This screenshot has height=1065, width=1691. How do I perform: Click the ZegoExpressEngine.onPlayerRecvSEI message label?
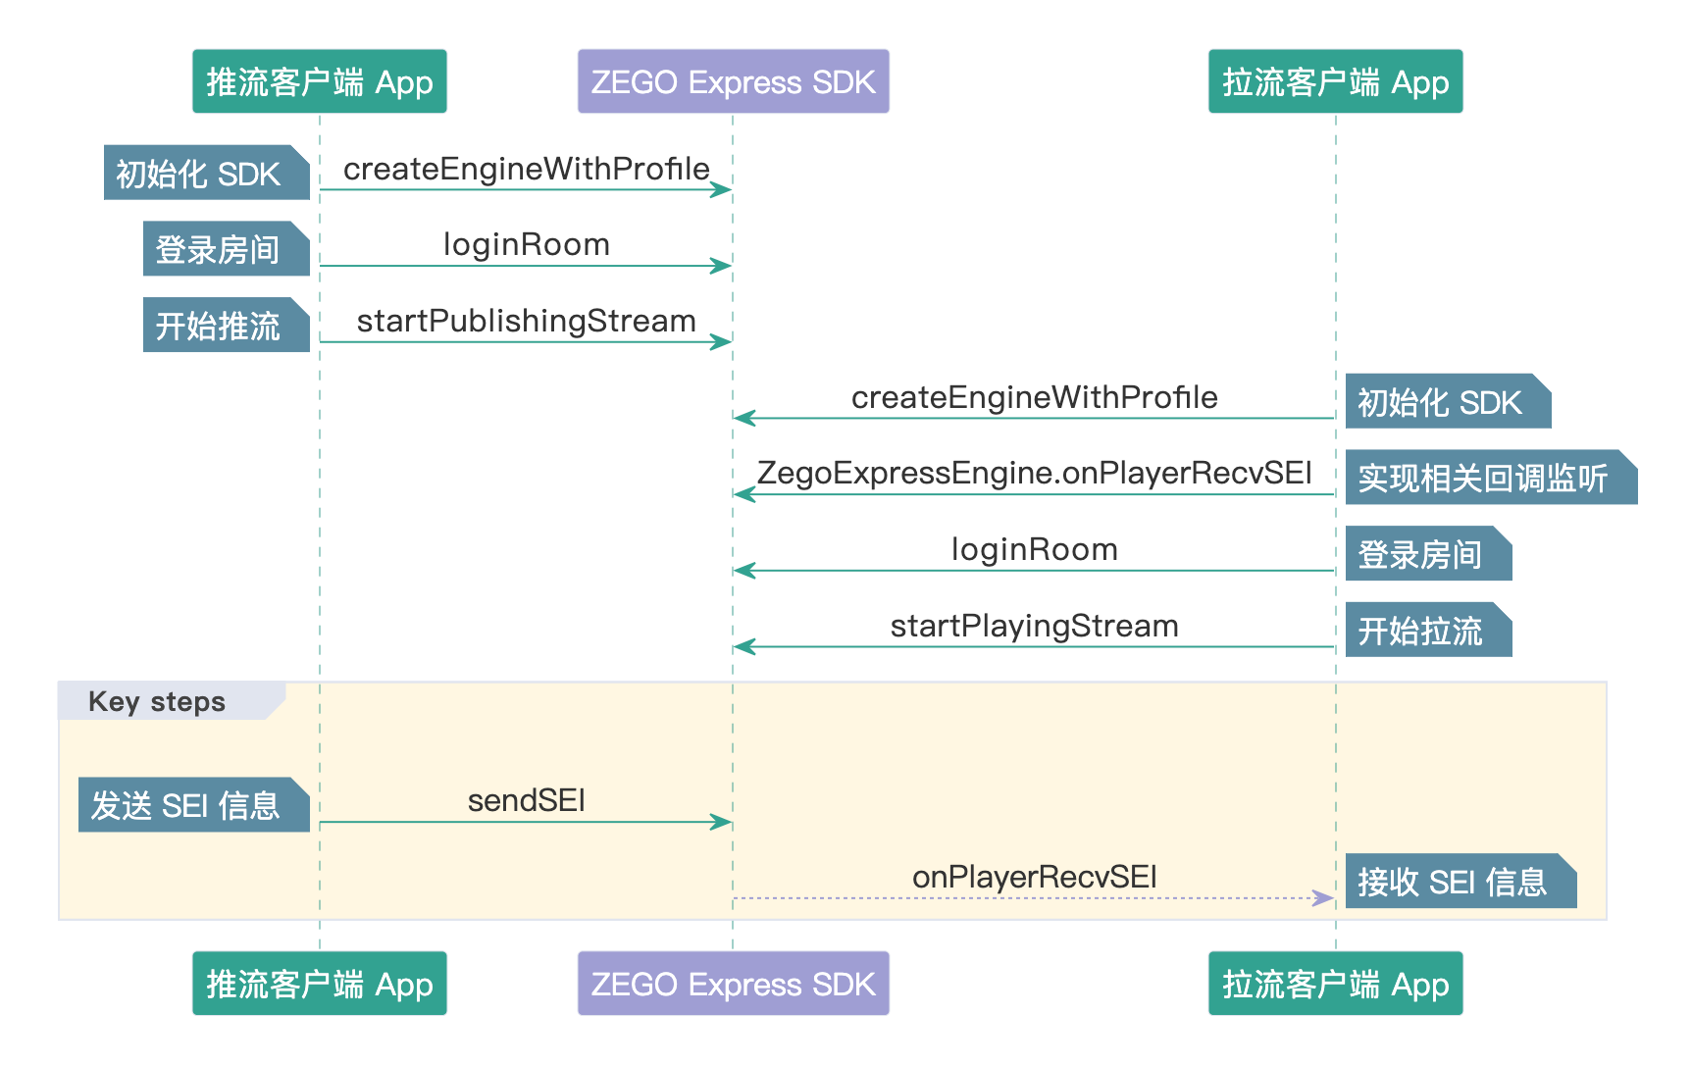1034,473
